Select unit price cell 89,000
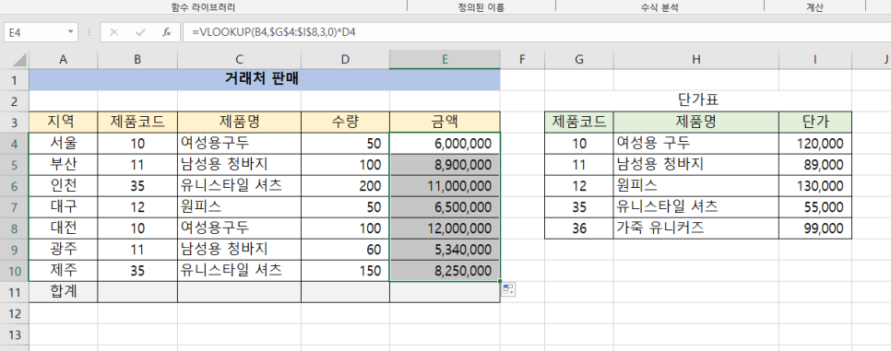 pyautogui.click(x=815, y=165)
